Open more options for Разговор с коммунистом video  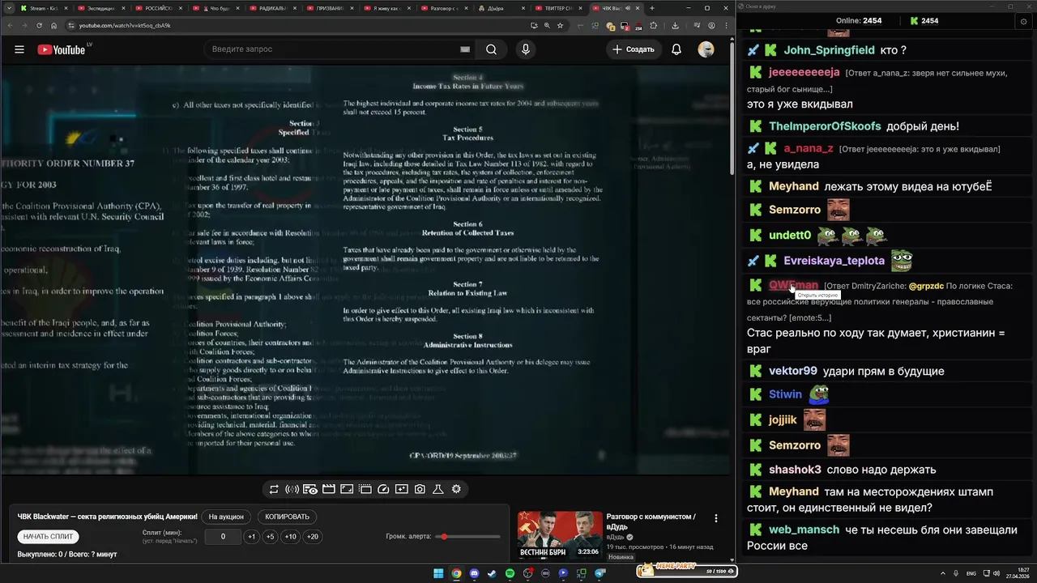tap(715, 518)
